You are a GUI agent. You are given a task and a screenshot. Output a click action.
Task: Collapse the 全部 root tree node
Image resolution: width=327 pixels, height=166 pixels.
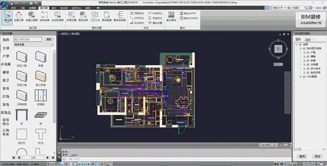[x=297, y=44]
